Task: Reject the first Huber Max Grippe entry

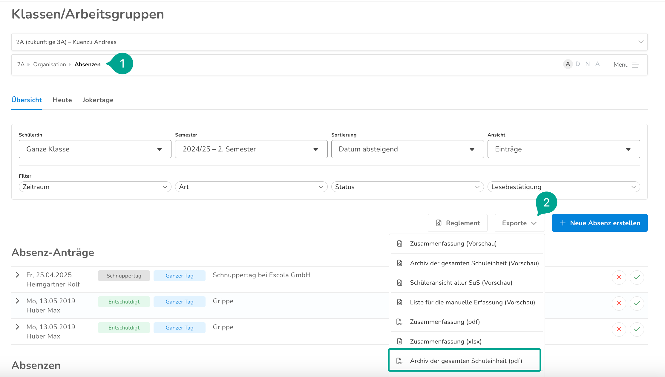Action: pyautogui.click(x=619, y=303)
